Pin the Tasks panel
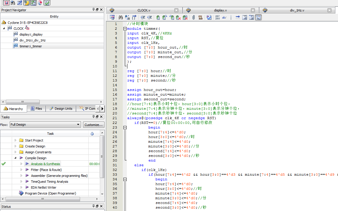 pos(93,117)
